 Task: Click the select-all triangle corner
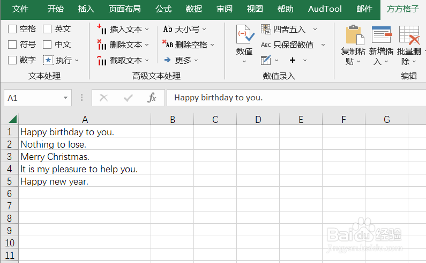[12, 119]
